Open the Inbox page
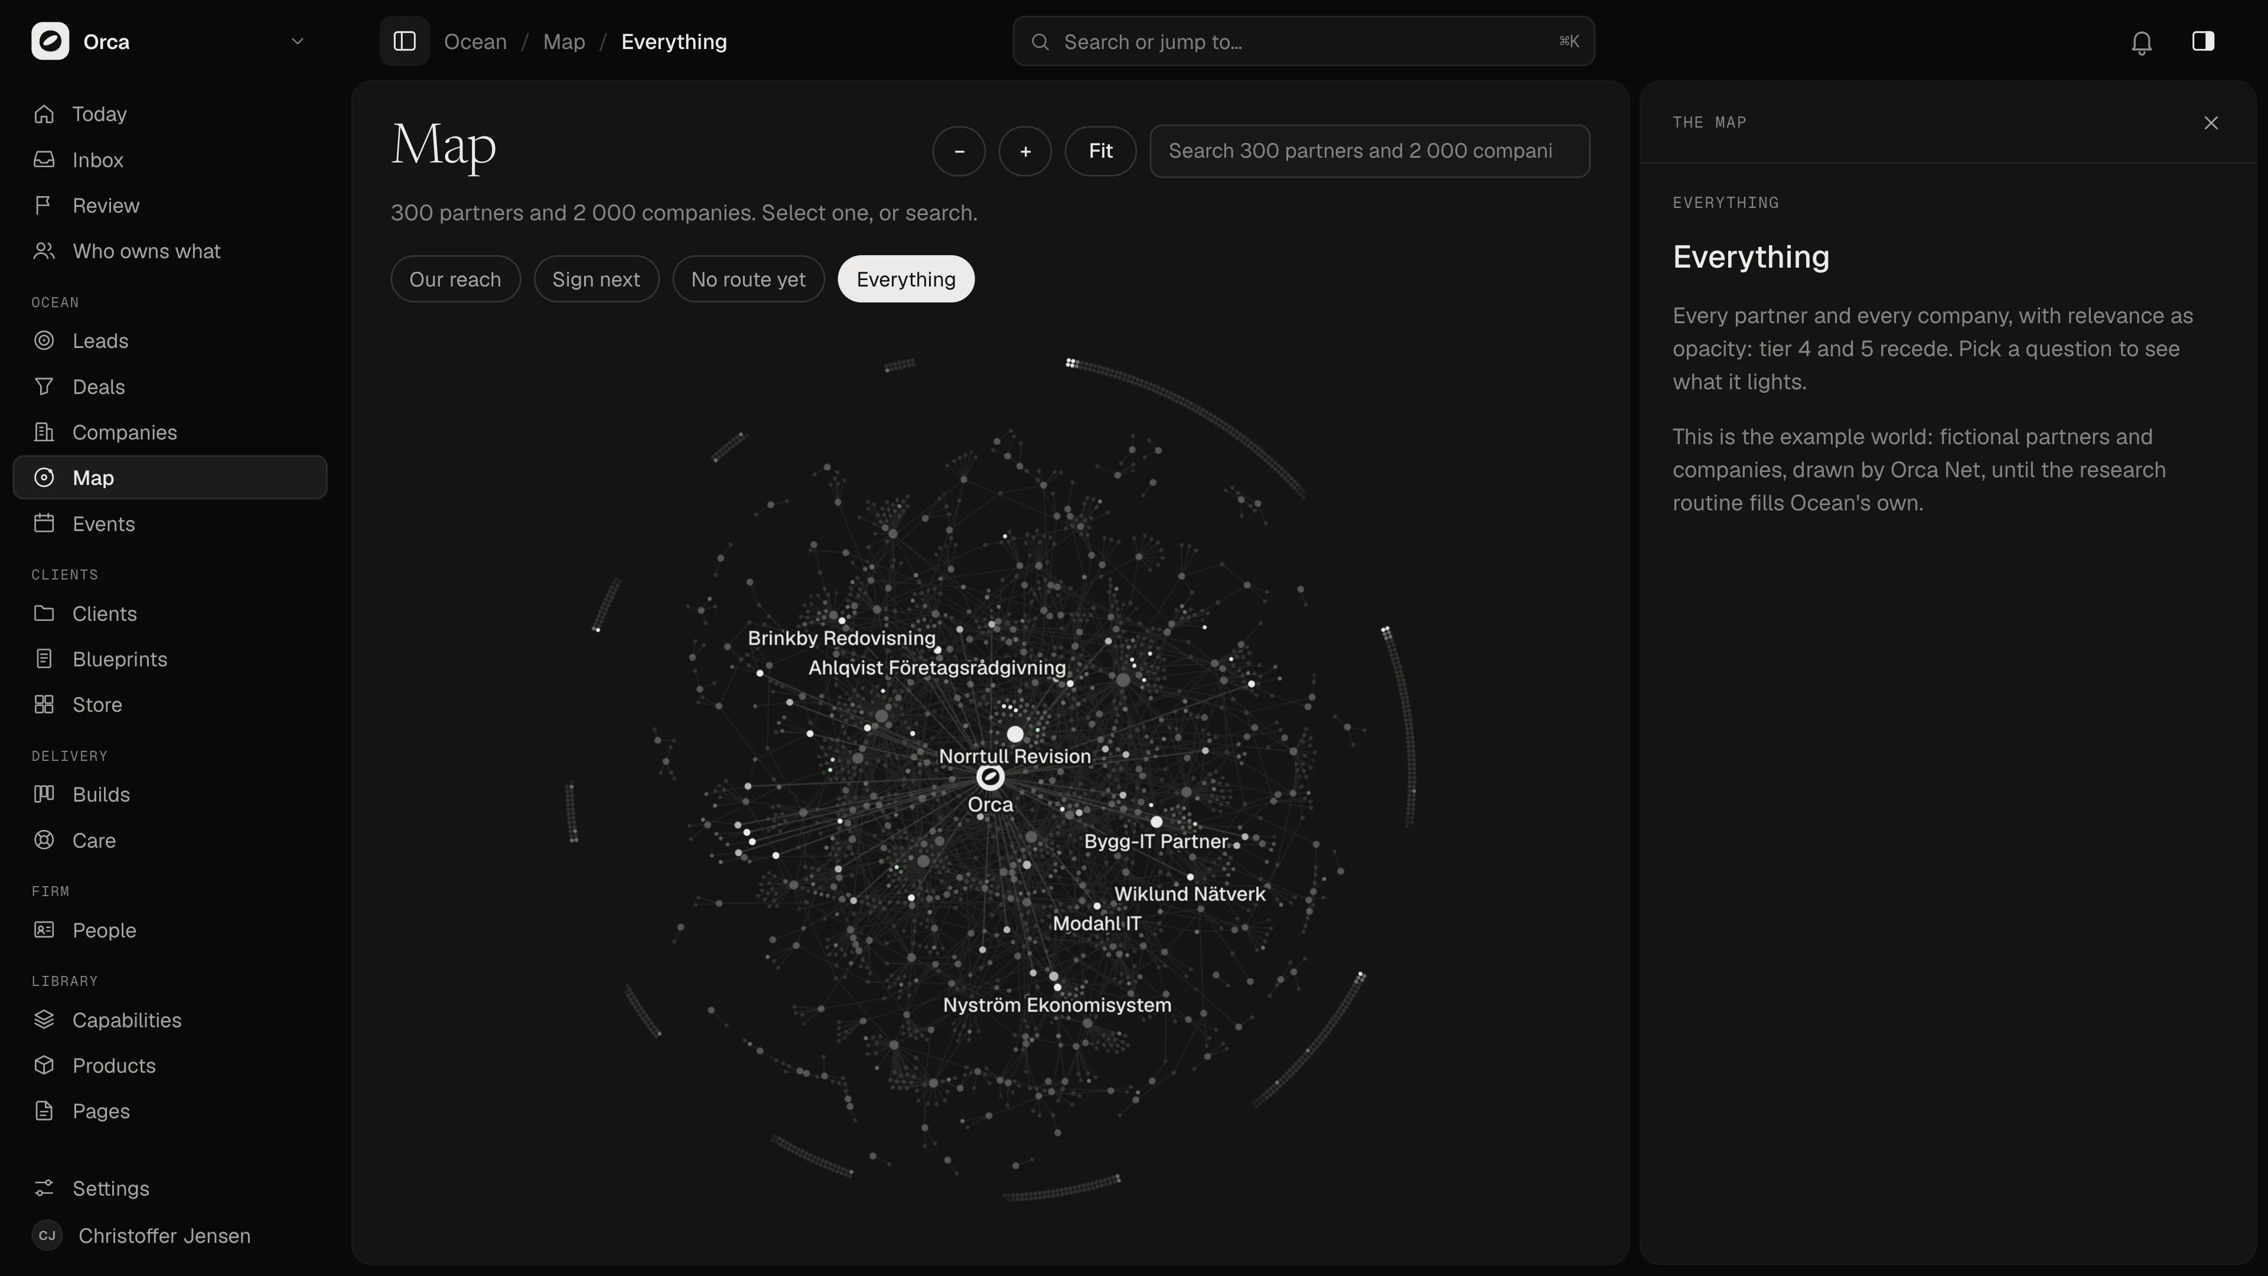This screenshot has width=2268, height=1276. 170,160
